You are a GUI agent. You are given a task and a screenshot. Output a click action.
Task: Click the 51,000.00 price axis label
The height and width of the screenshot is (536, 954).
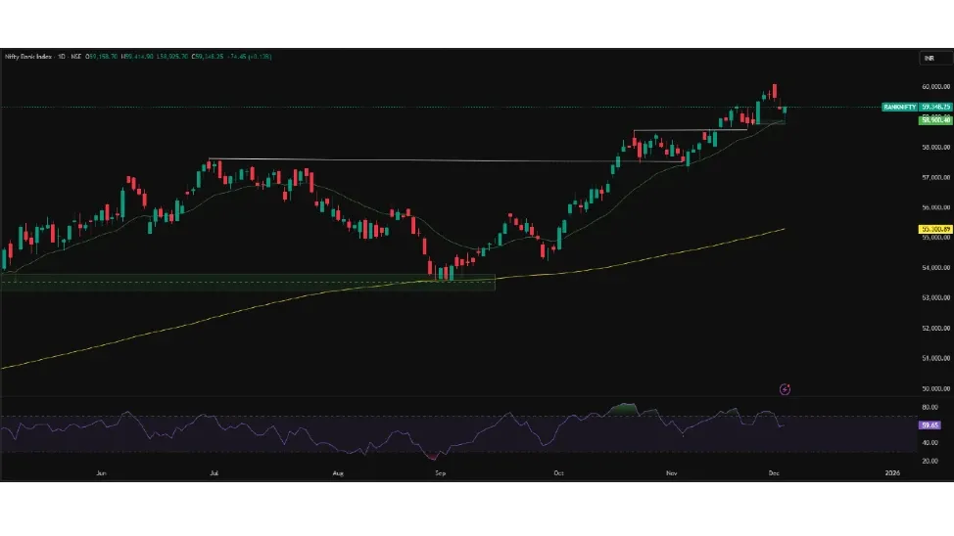pyautogui.click(x=935, y=358)
